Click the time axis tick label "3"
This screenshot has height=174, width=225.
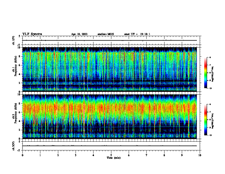(76, 155)
